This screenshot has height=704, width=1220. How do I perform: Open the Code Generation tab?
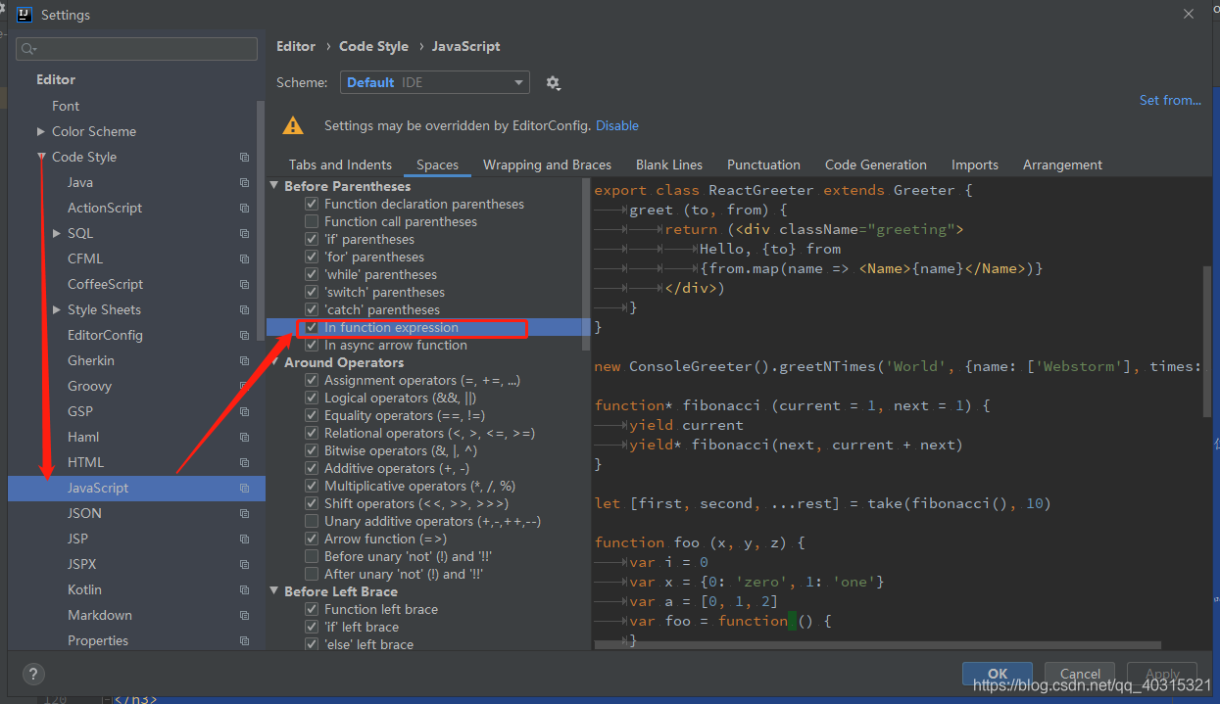(876, 164)
